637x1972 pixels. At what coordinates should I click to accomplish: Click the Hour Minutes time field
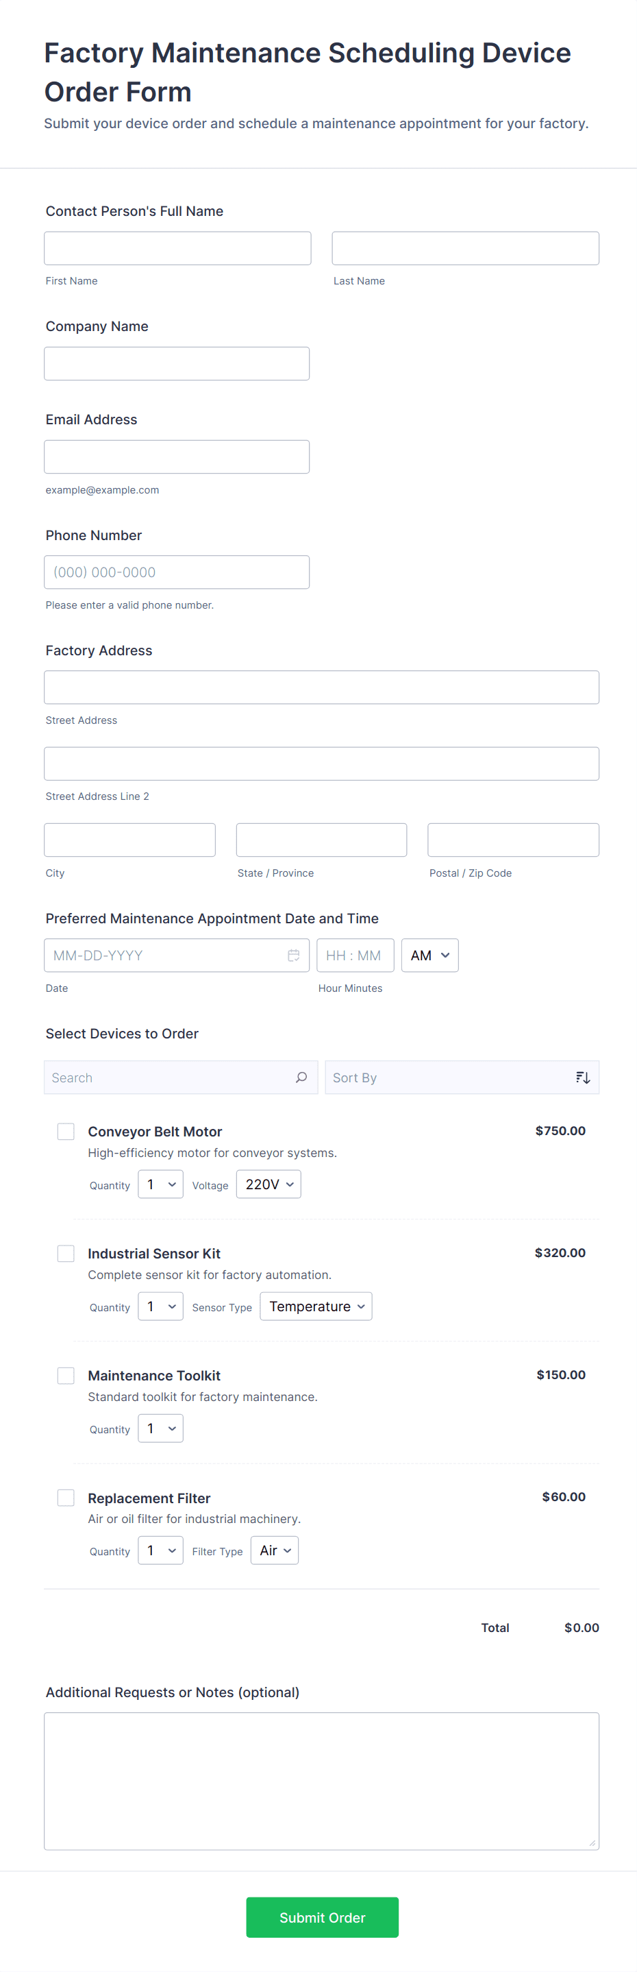[355, 955]
